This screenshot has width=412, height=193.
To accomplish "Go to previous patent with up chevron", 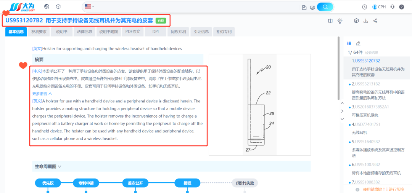I will [342, 103].
